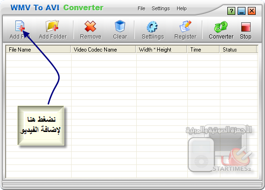Start conversion with green Converter icon

coord(221,26)
